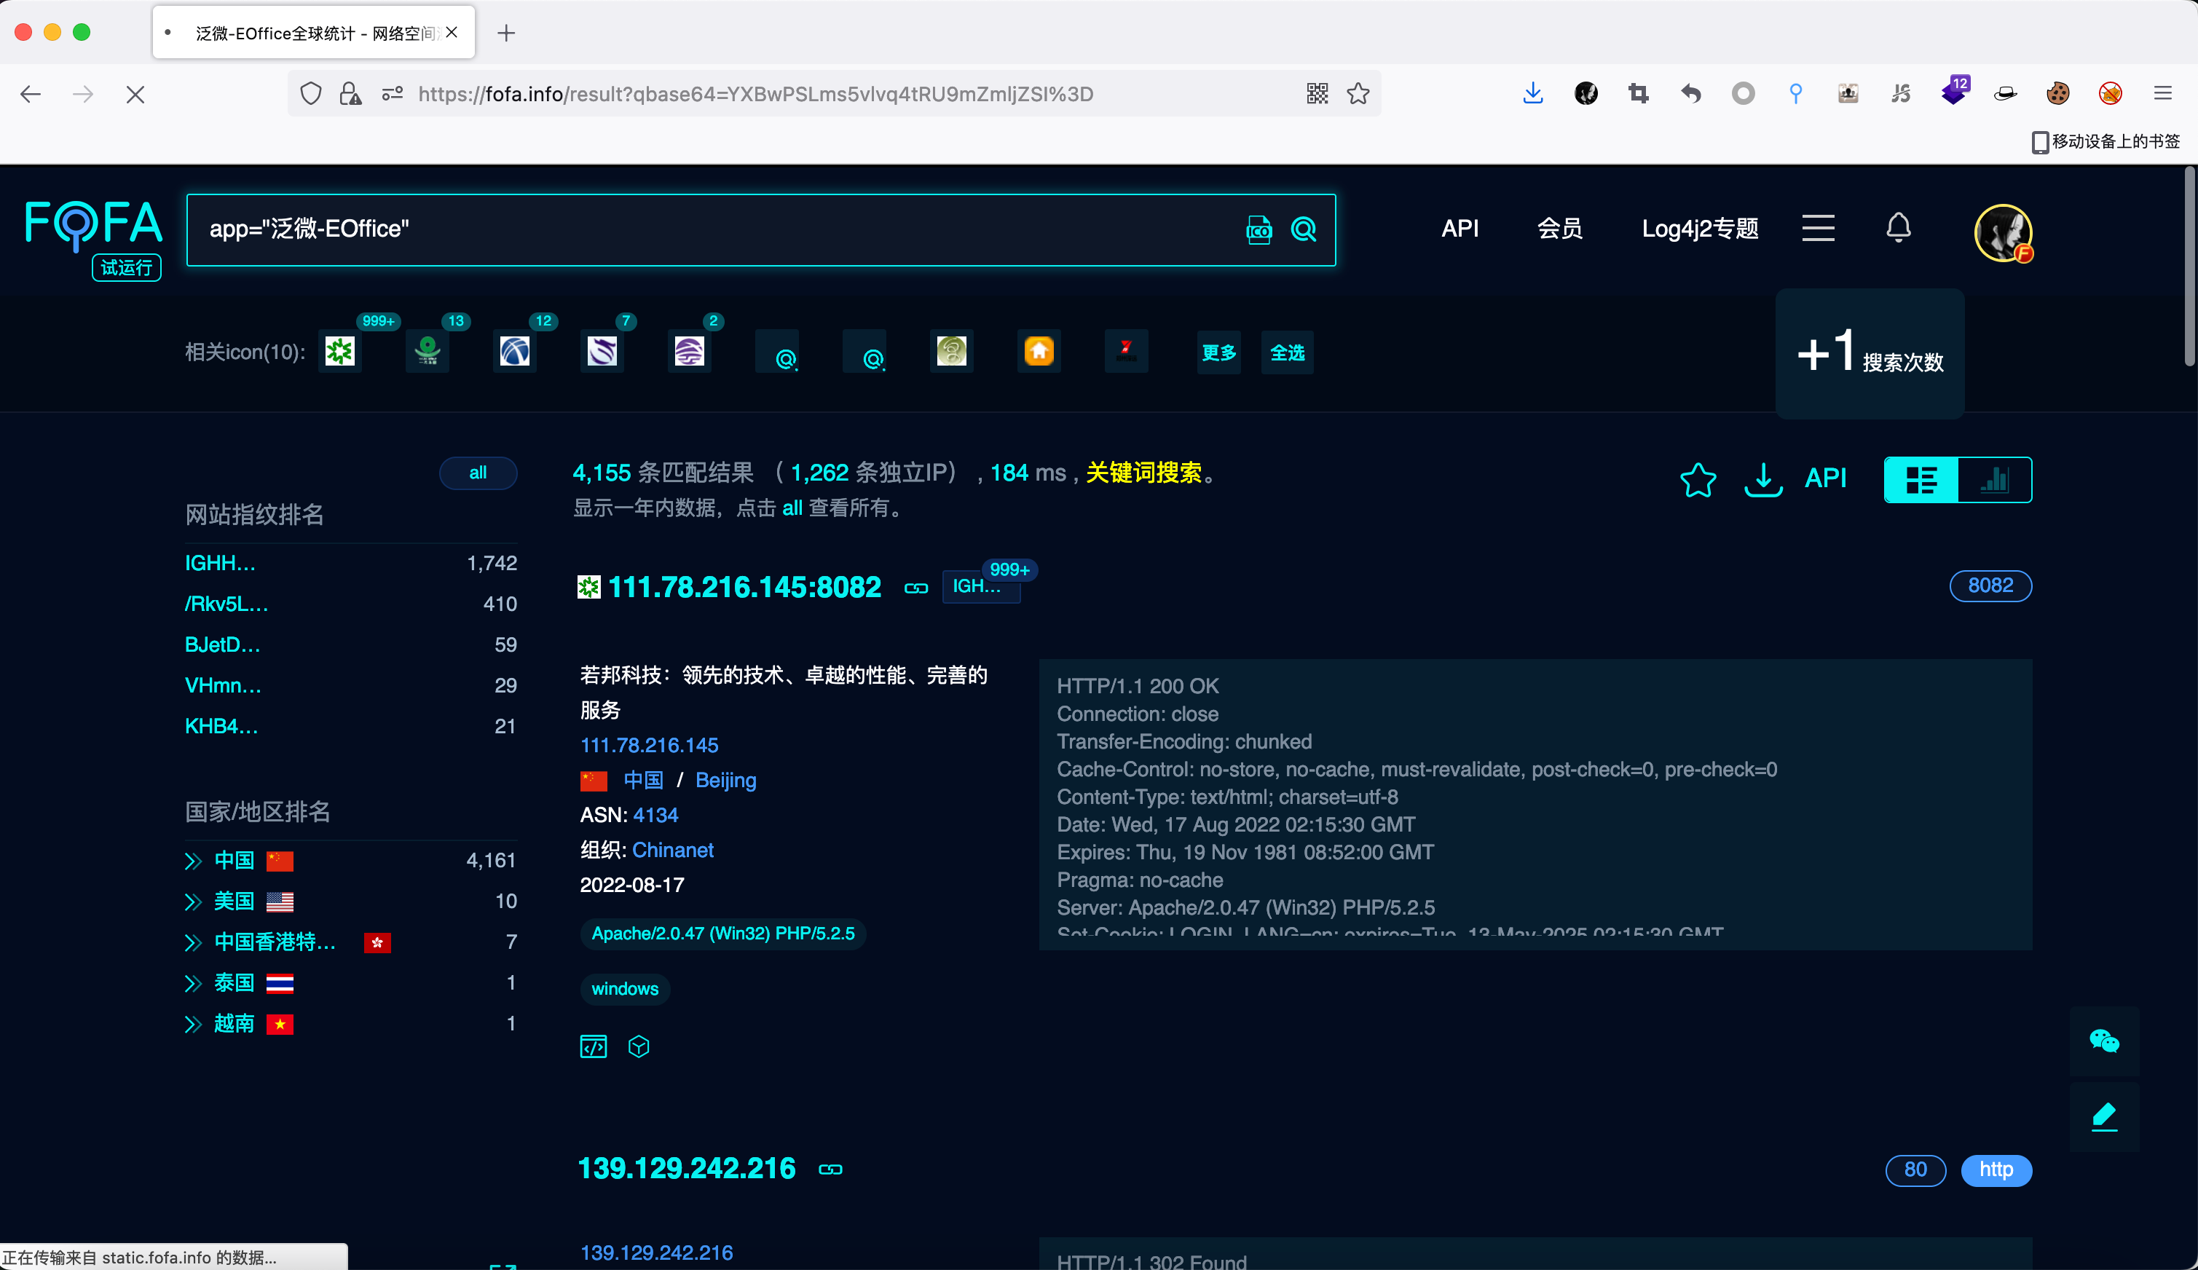Open API menu item in header
This screenshot has height=1270, width=2198.
tap(1460, 229)
